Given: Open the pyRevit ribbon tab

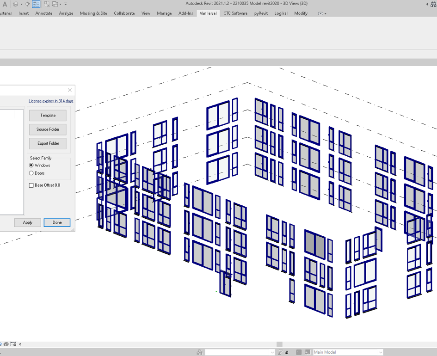Looking at the screenshot, I should pos(261,13).
